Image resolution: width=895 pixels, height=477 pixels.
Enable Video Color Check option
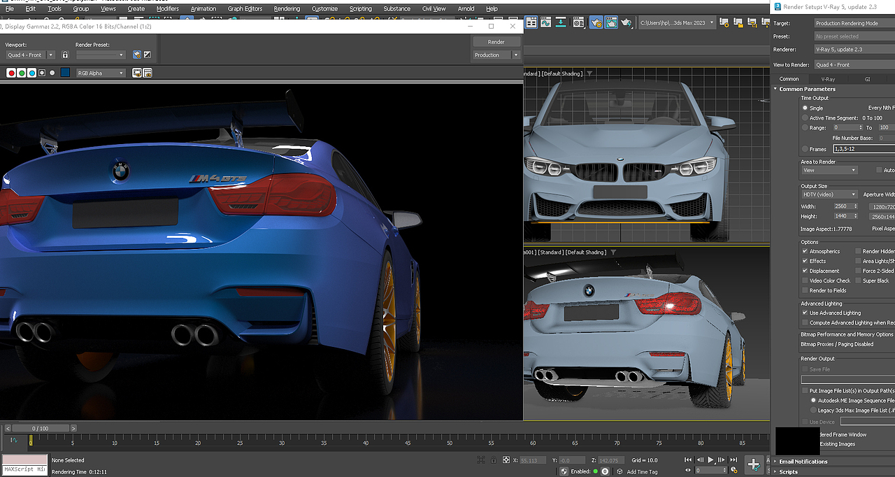coord(805,280)
